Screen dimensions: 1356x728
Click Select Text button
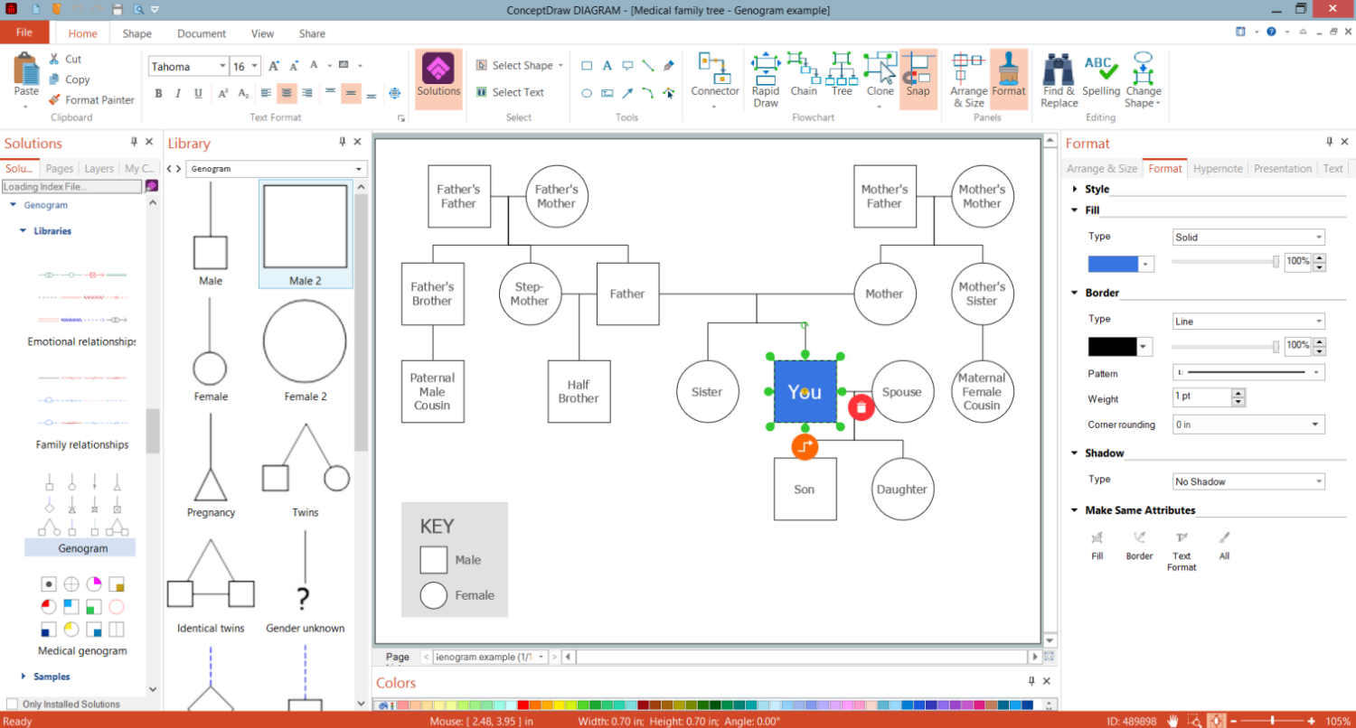(510, 92)
